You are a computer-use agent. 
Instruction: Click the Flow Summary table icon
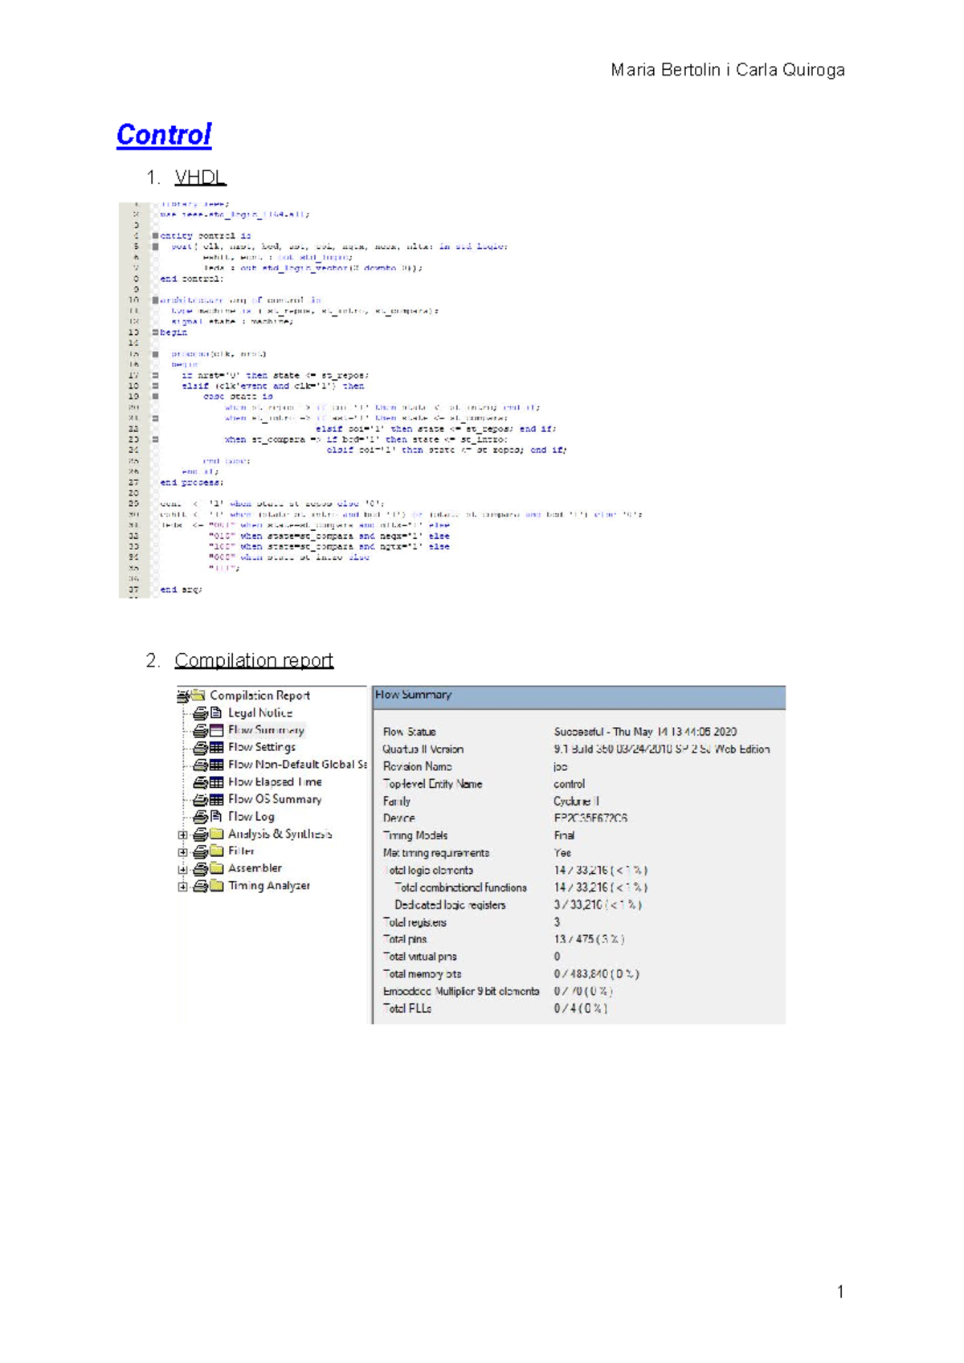point(216,730)
